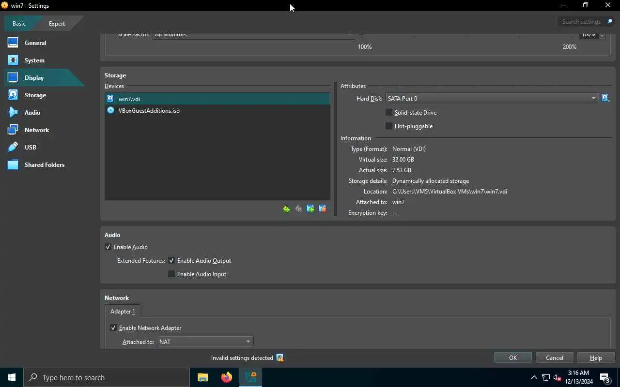This screenshot has height=387, width=620.
Task: Open the Audio sidebar section
Action: [x=32, y=112]
